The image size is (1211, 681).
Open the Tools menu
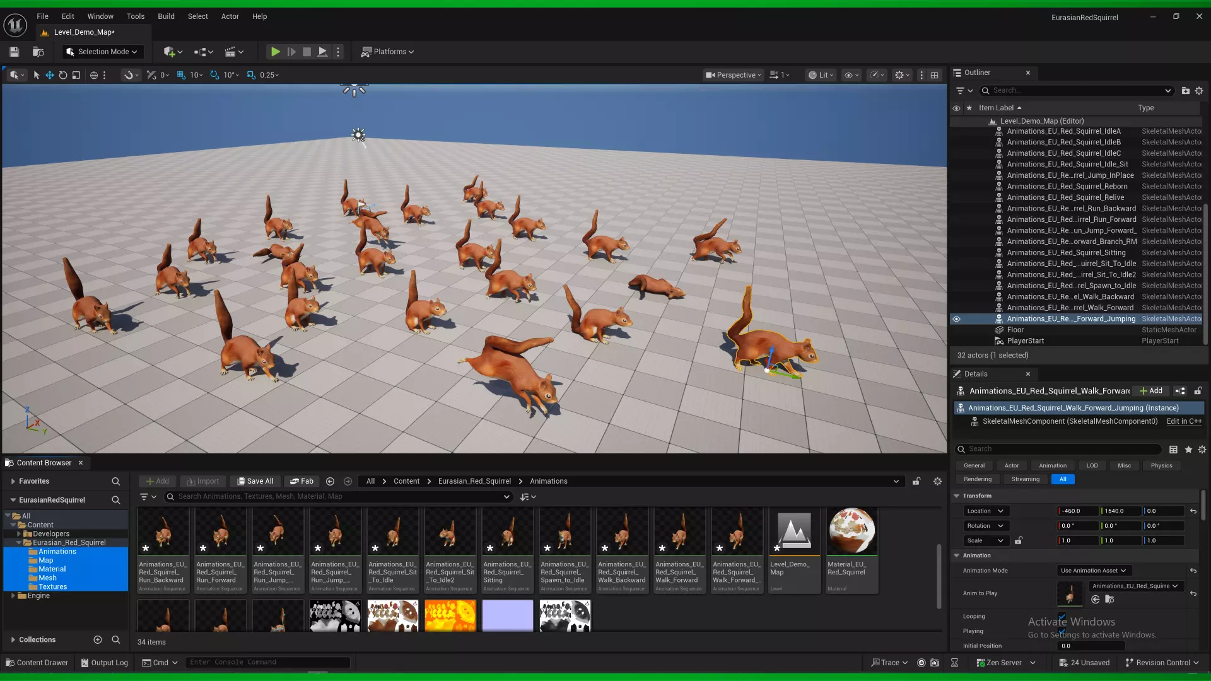[x=136, y=16]
